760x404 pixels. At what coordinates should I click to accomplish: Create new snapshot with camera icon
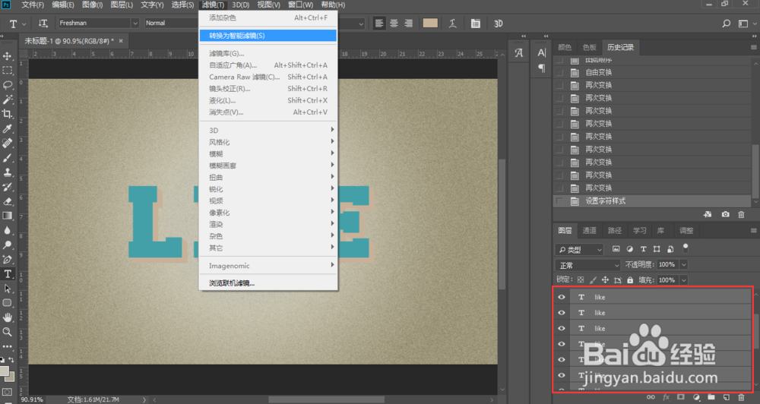(x=725, y=214)
